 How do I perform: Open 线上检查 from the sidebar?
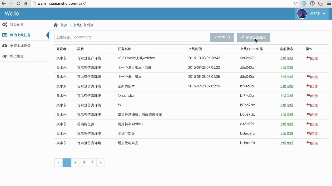click(17, 56)
